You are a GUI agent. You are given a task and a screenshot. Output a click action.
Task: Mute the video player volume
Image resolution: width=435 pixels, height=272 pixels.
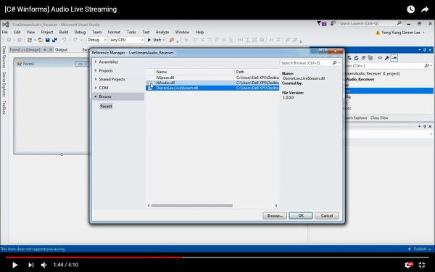(x=43, y=265)
